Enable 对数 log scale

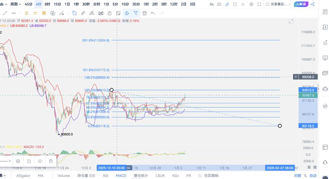point(298,176)
